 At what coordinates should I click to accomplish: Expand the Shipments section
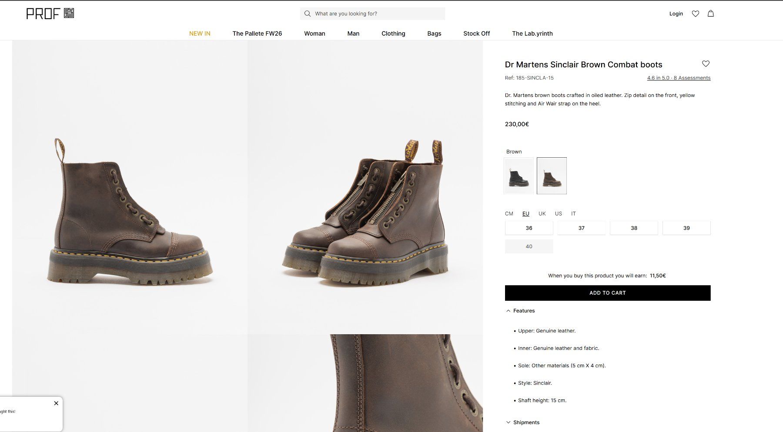click(x=523, y=422)
